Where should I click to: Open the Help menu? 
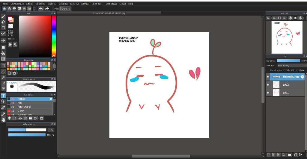(x=131, y=4)
